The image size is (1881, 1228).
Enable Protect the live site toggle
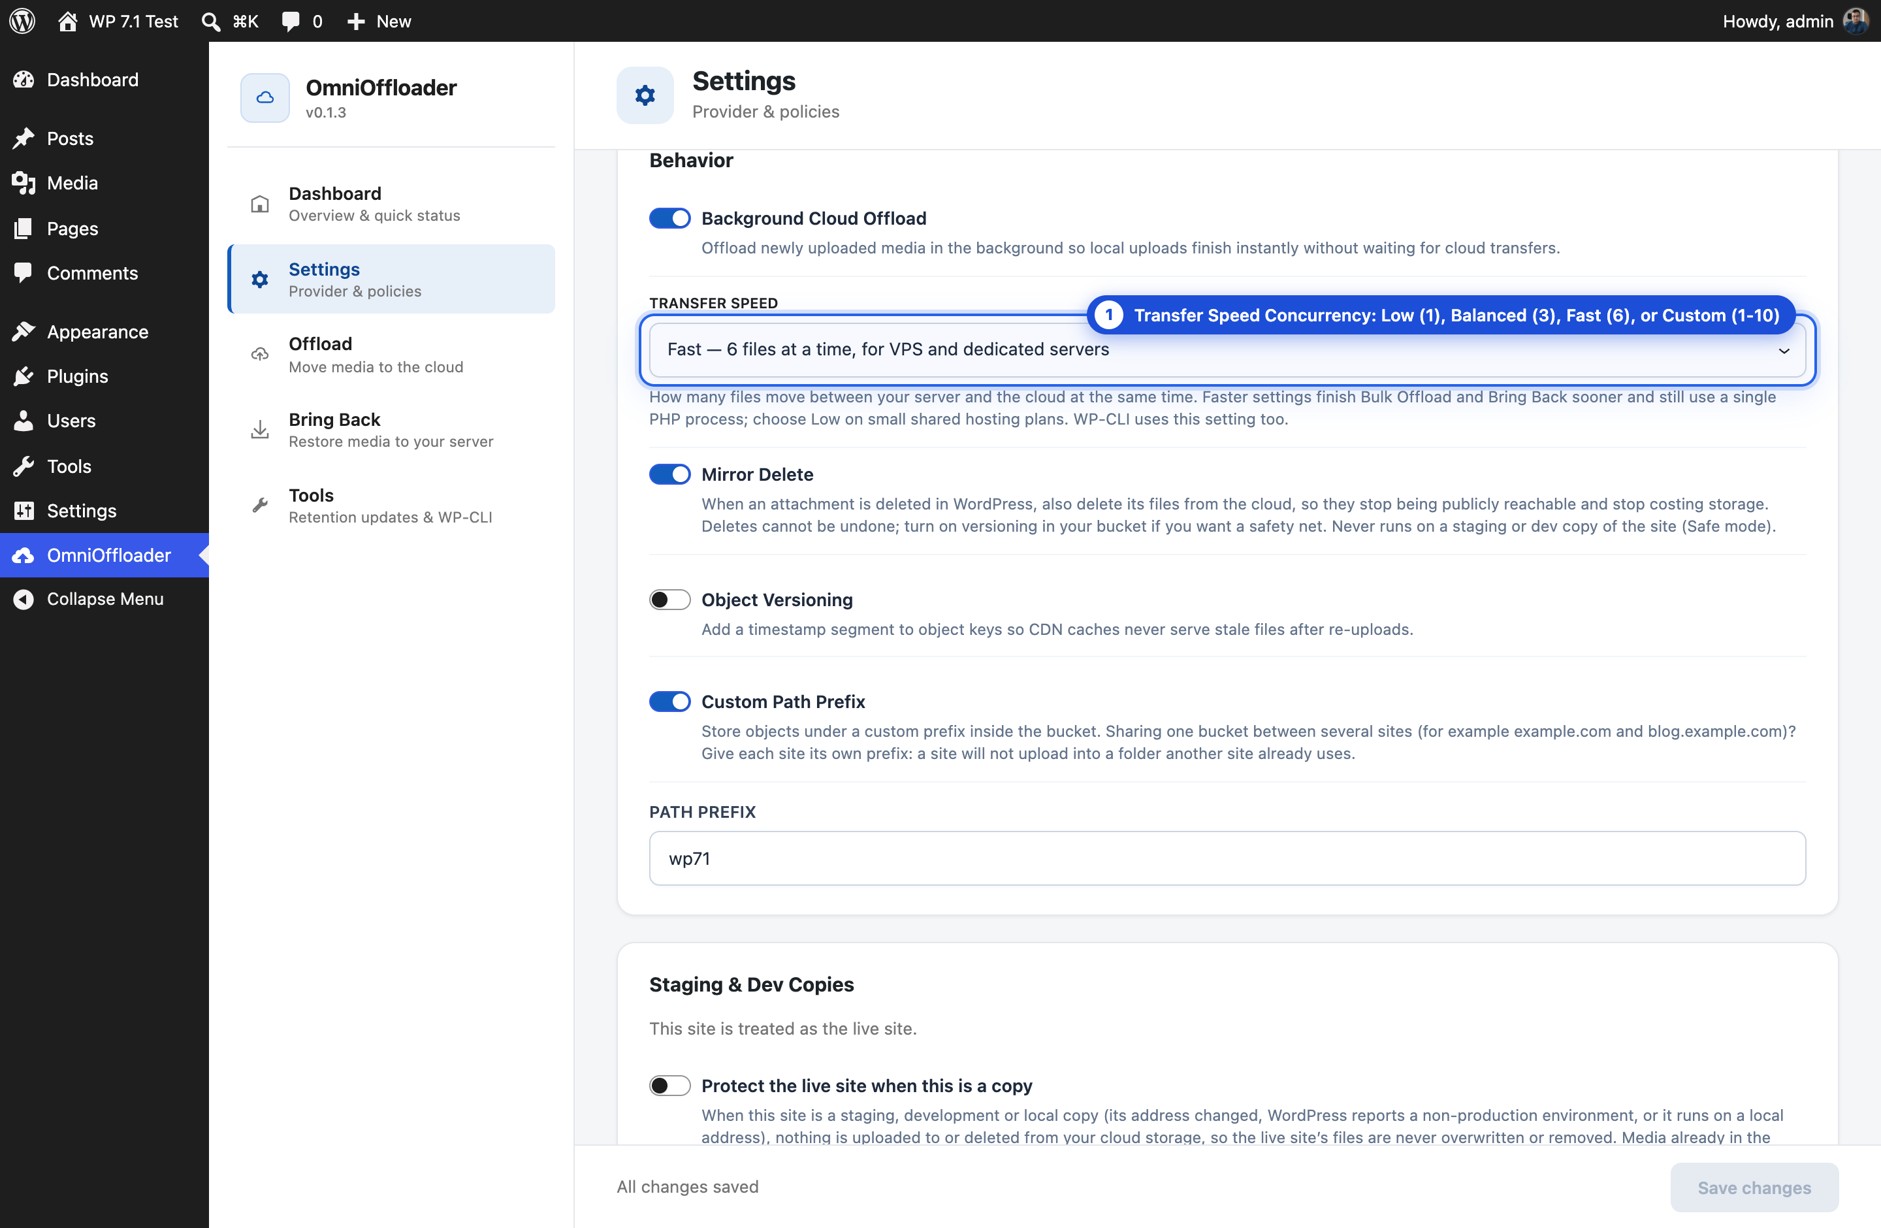pyautogui.click(x=669, y=1086)
